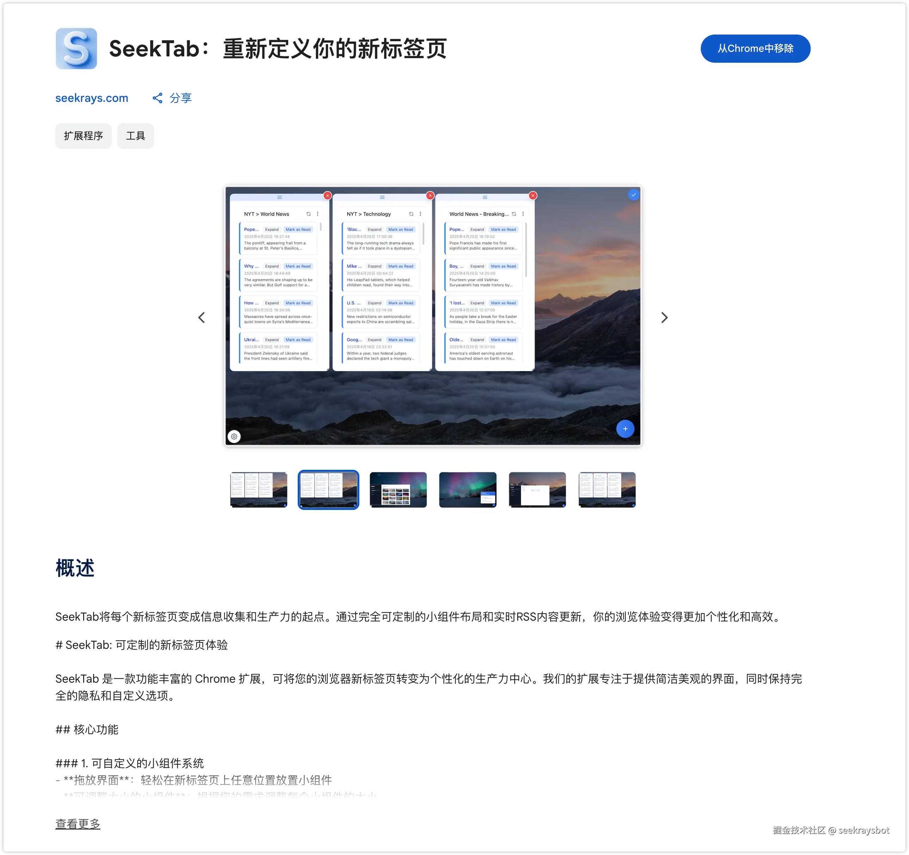Click red close icon on NYT World News widget

pyautogui.click(x=327, y=195)
